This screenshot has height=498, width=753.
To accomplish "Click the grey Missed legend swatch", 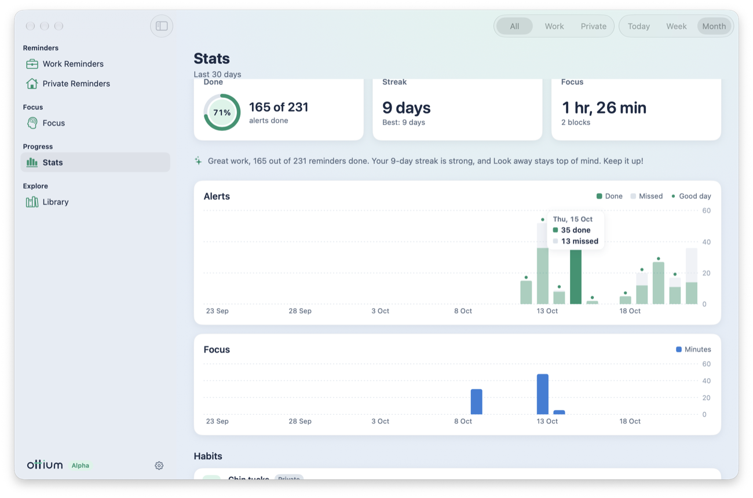I will 633,196.
